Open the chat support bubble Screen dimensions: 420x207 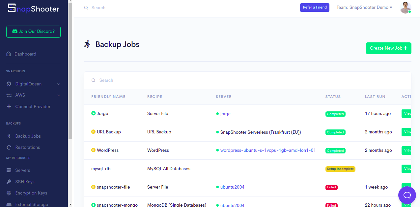coord(407,195)
